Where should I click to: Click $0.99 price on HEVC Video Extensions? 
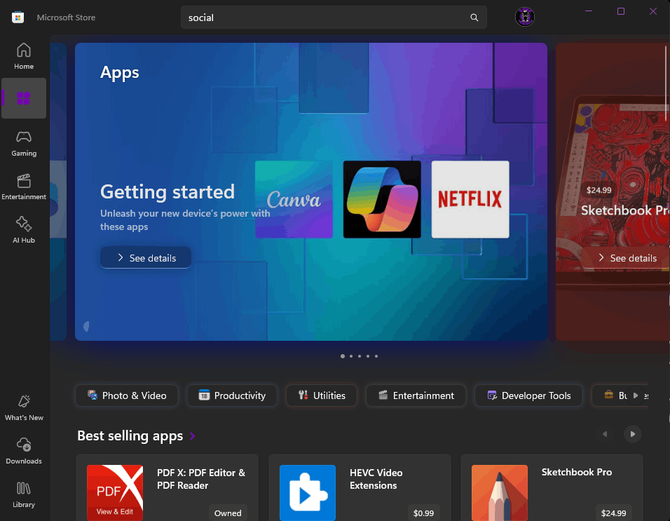click(423, 513)
